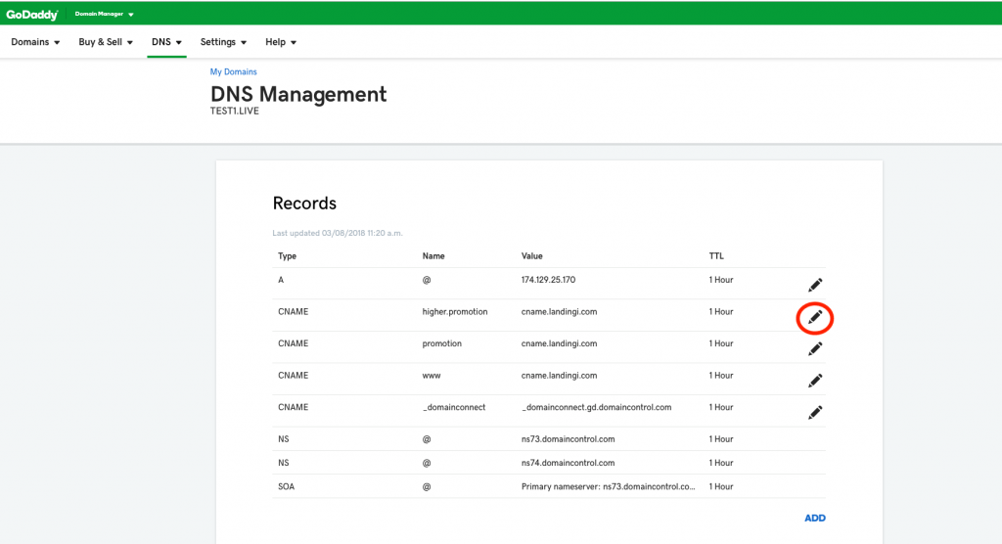Viewport: 1002px width, 544px height.
Task: Click the _domainconnect record name
Action: coord(454,408)
